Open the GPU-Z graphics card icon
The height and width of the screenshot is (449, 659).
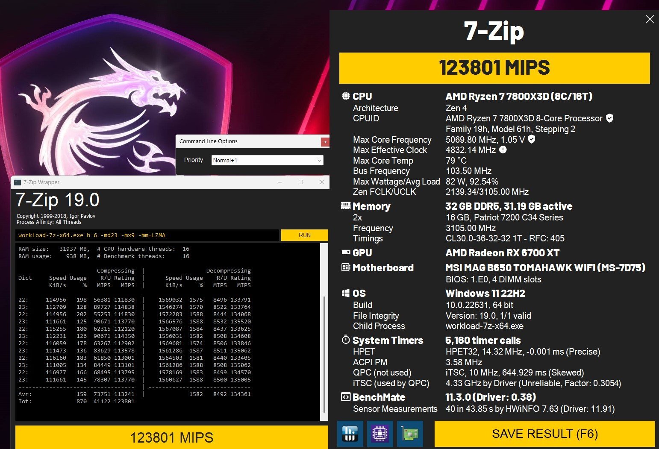[x=410, y=434]
